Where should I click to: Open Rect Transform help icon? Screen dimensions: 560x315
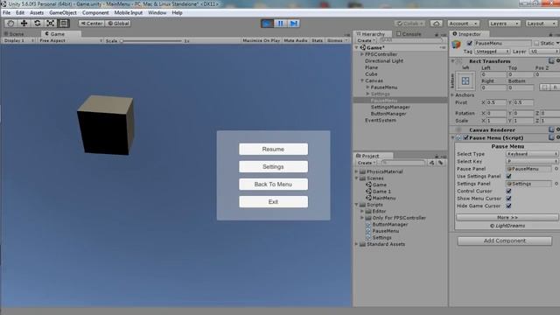551,61
